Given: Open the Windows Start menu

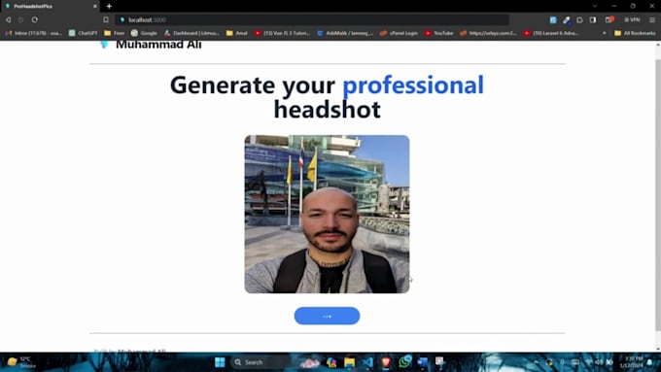Looking at the screenshot, I should pos(220,362).
